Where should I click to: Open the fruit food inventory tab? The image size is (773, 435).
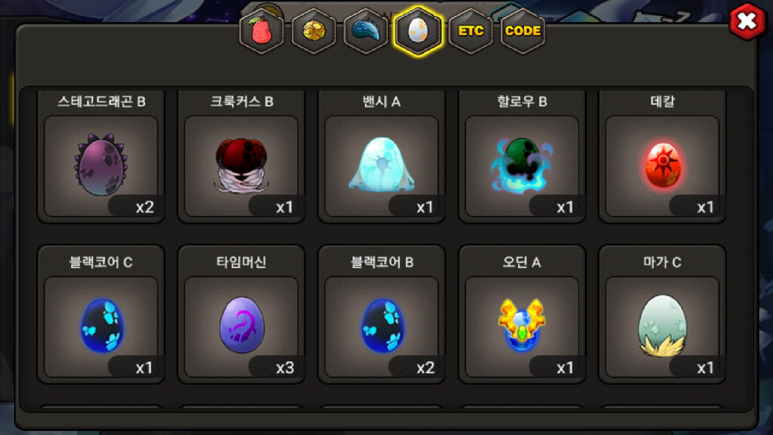pos(262,31)
